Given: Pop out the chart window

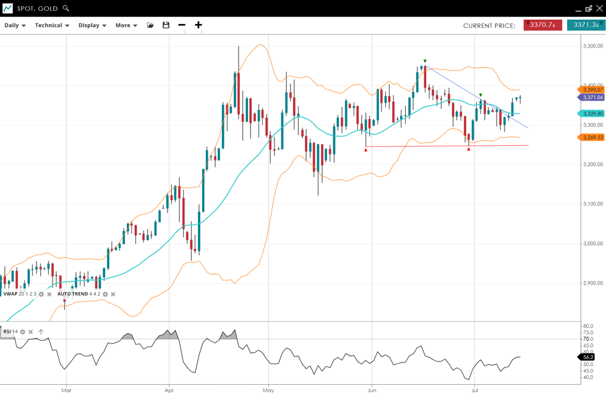Looking at the screenshot, I should [x=589, y=9].
